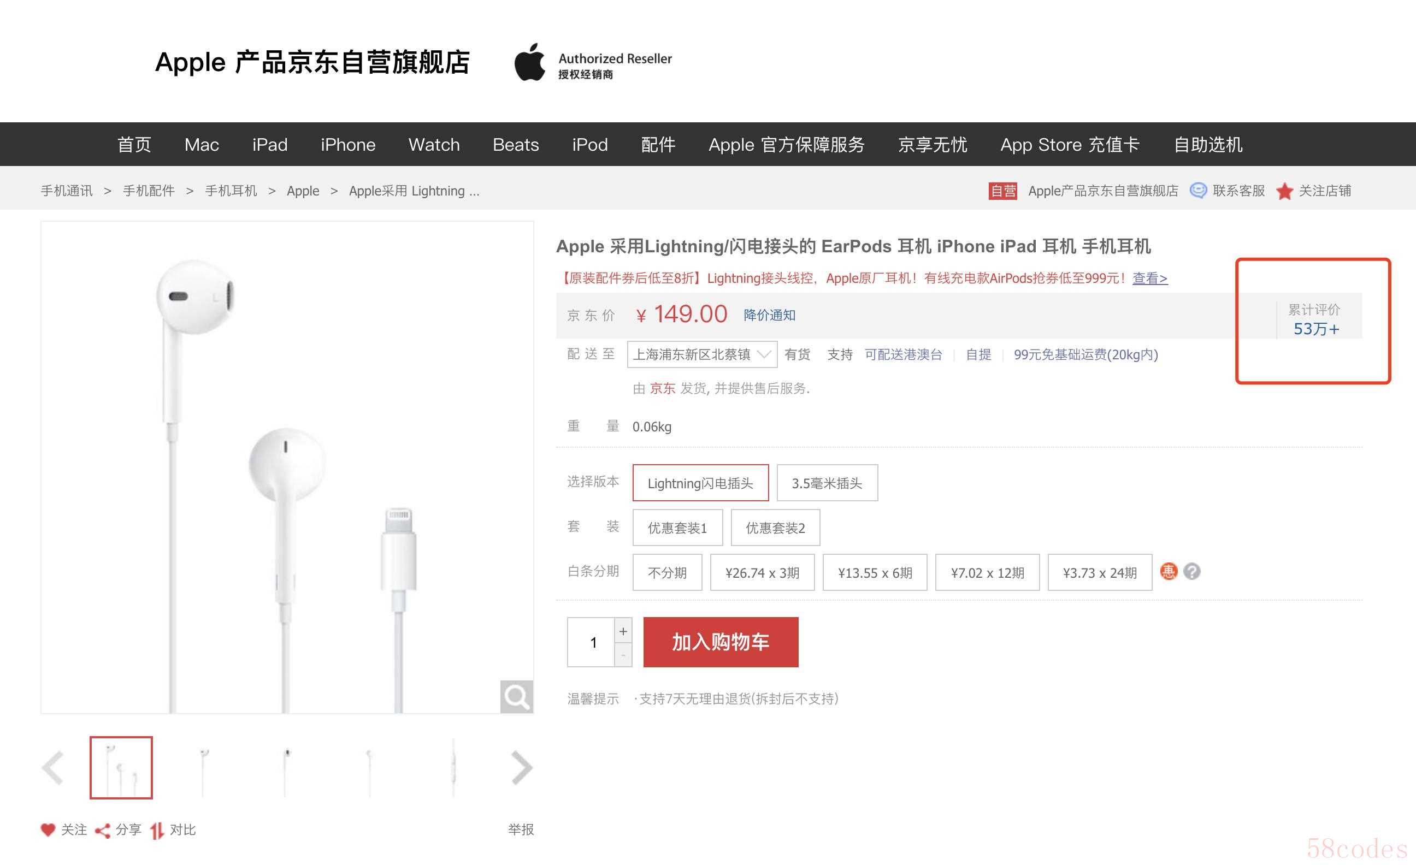Select ¥26.74 x 3期 installment

[x=762, y=573]
